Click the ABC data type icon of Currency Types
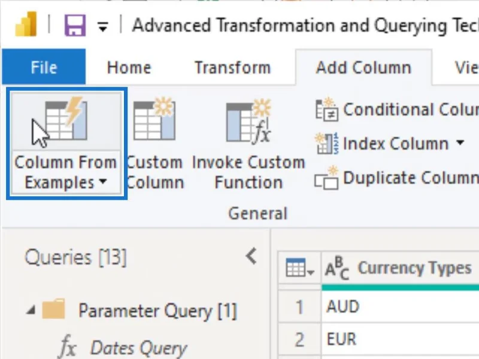479x359 pixels. (336, 268)
